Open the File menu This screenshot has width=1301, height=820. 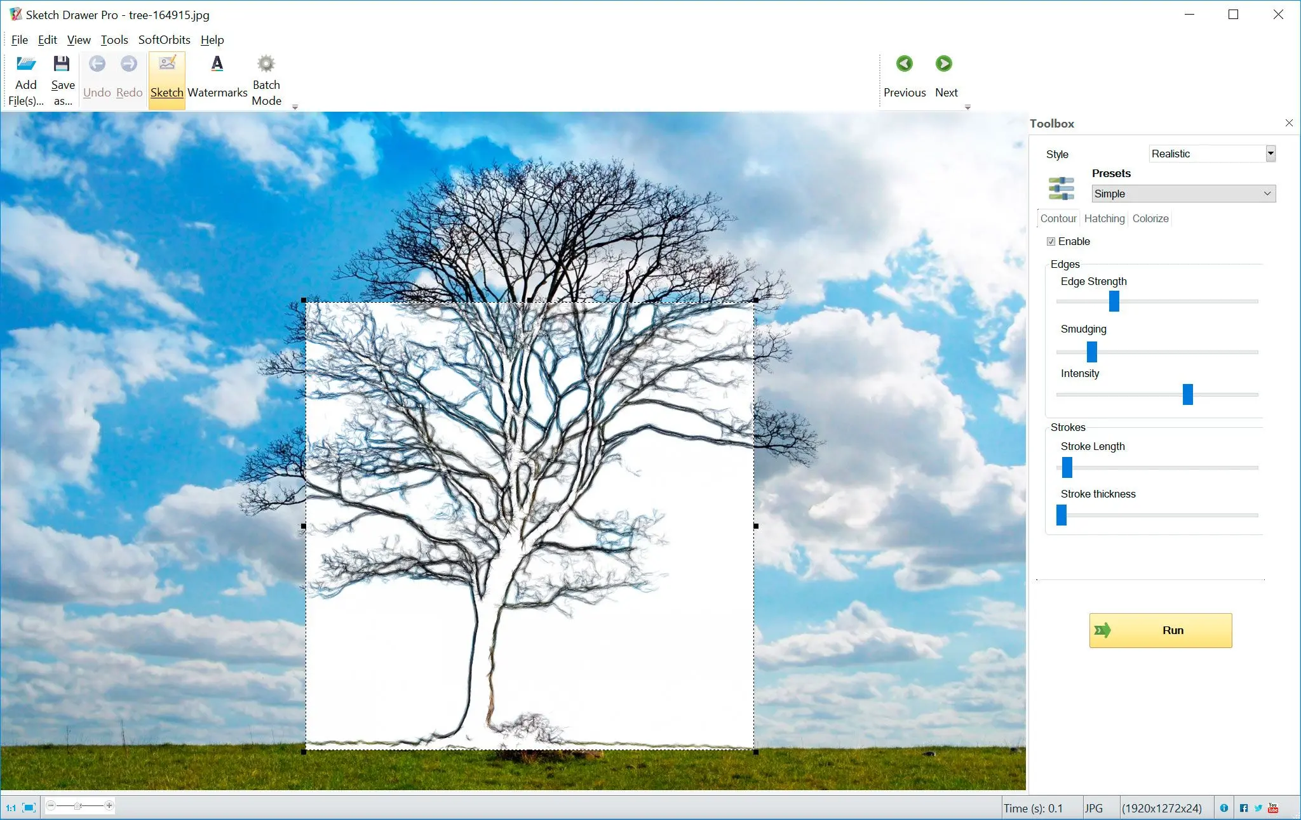tap(18, 40)
